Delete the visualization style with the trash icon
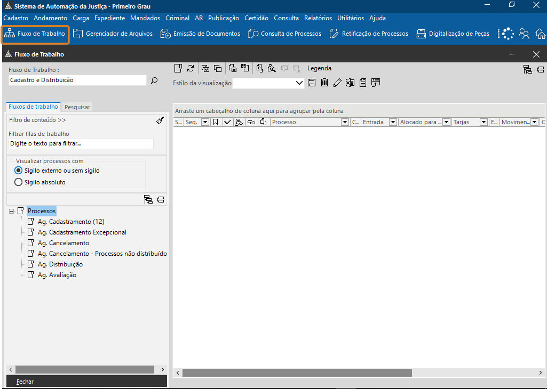The image size is (547, 389). [x=324, y=83]
